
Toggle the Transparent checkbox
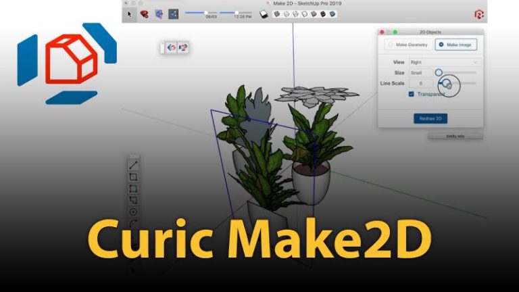412,94
